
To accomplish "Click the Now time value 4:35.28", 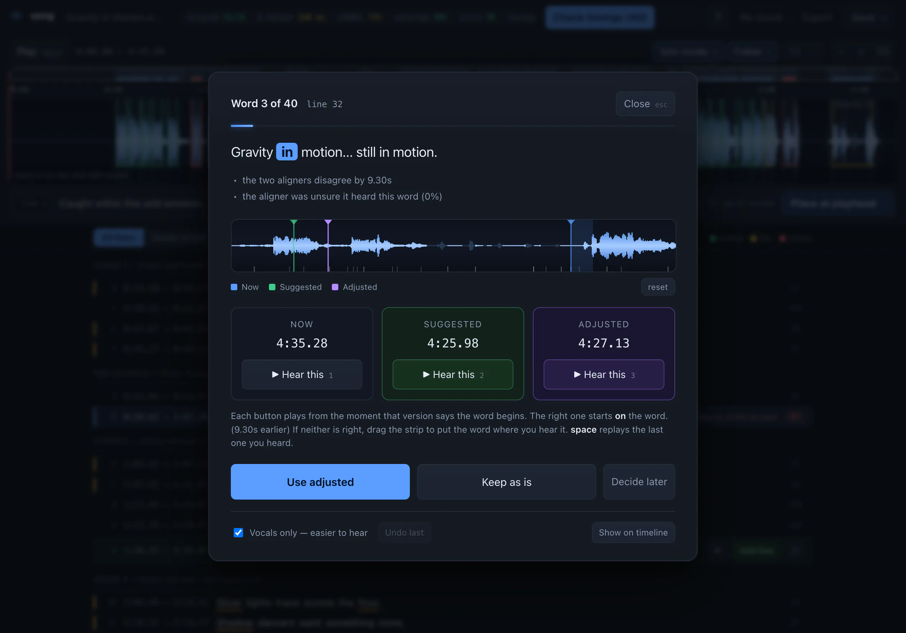I will coord(302,343).
